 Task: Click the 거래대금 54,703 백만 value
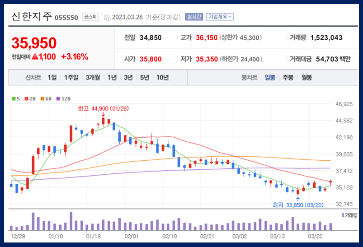(333, 59)
